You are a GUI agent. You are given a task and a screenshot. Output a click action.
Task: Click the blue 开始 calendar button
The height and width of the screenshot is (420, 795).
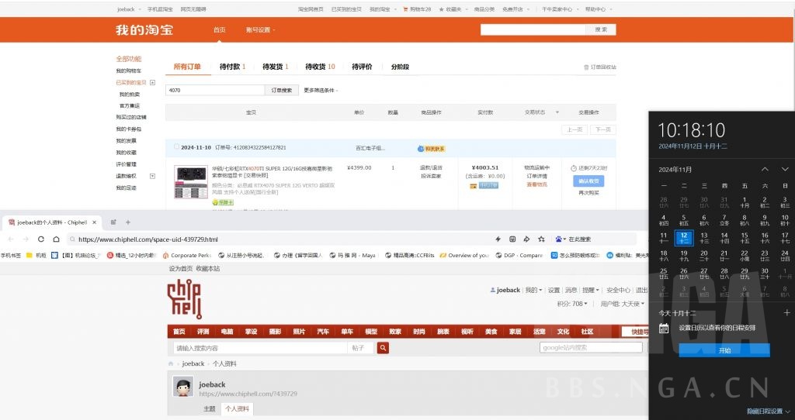[724, 350]
